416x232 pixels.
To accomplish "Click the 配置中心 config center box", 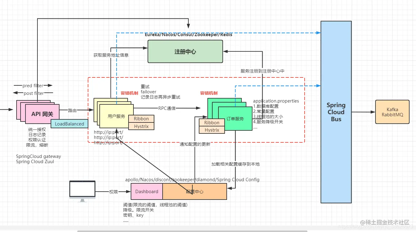I will click(195, 191).
